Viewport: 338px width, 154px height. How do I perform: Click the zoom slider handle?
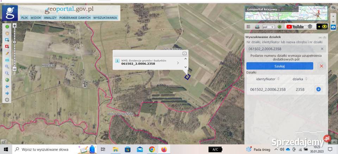pos(14,42)
